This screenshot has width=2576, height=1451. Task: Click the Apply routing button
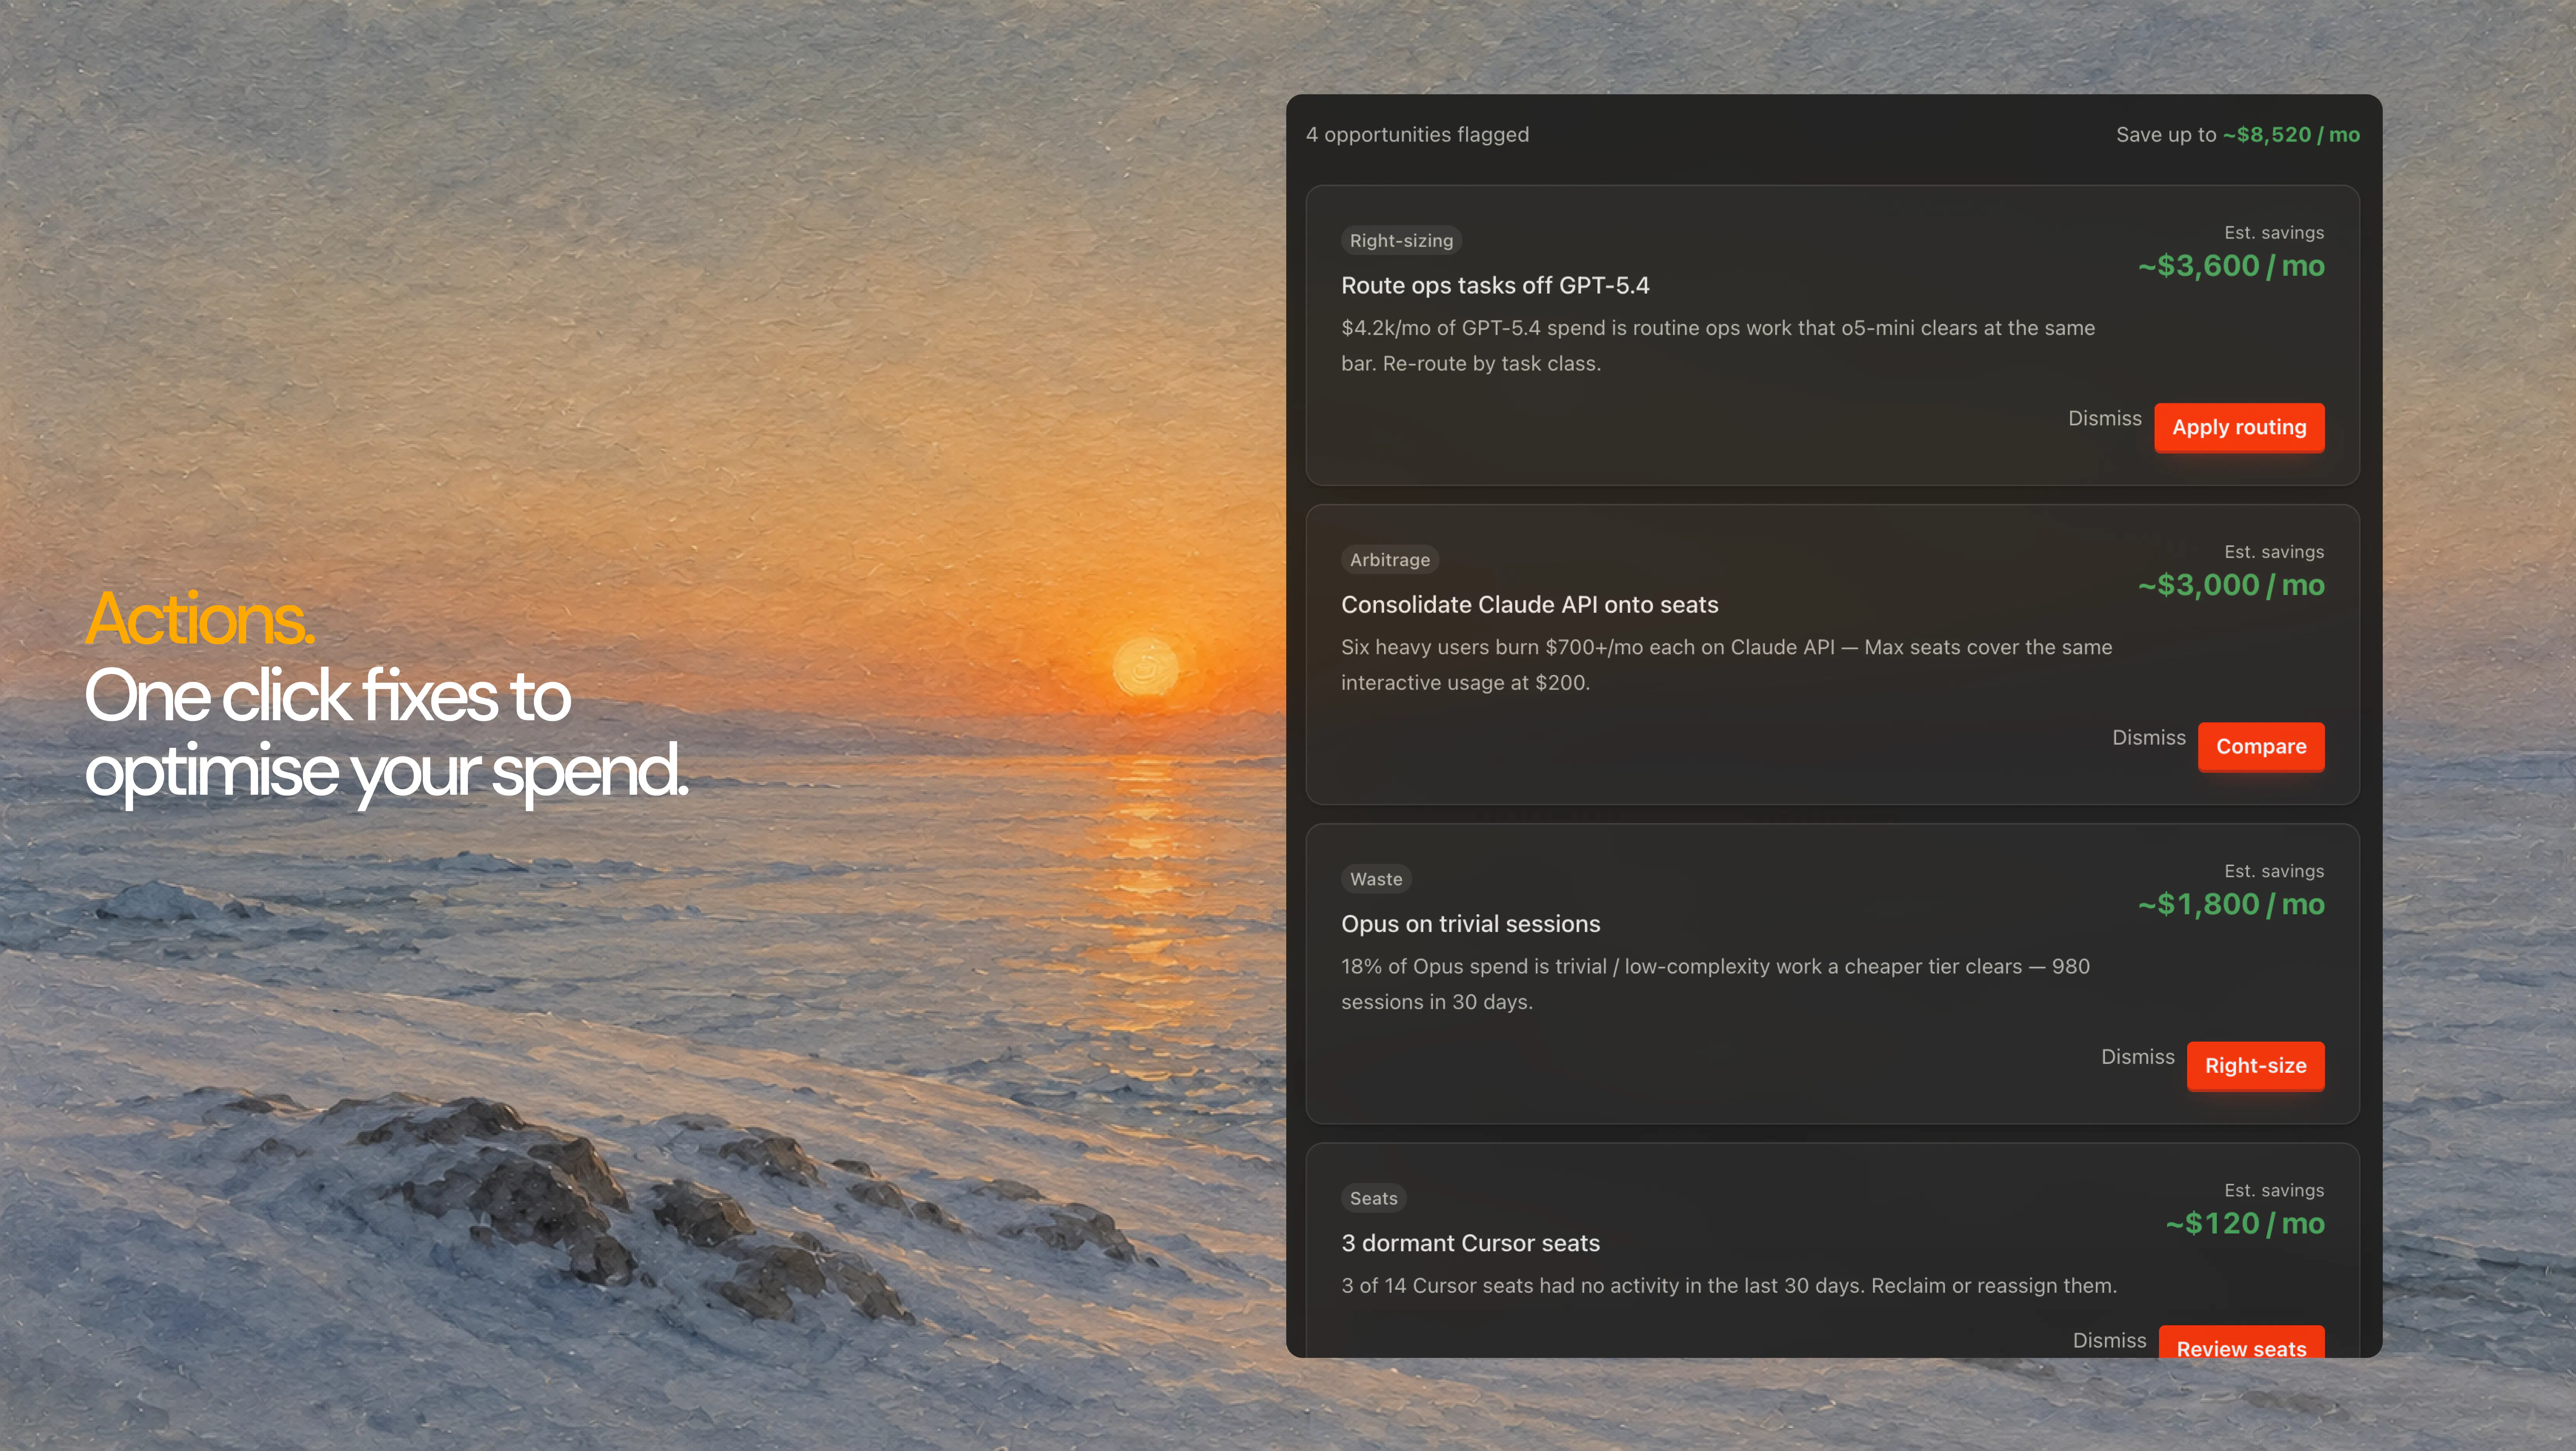click(x=2239, y=428)
